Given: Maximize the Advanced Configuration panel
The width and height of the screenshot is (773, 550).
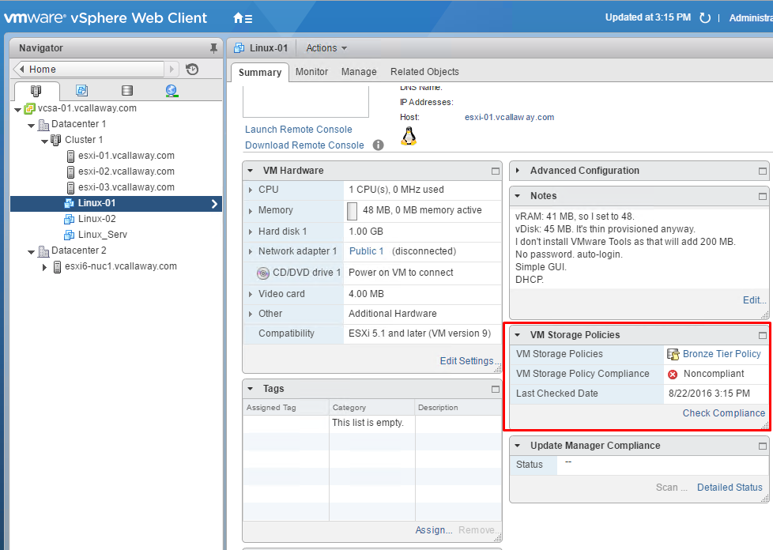Looking at the screenshot, I should pos(763,171).
